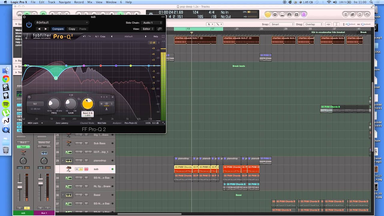Open the media browser icon
Image resolution: width=384 pixels, height=216 pixels.
pyautogui.click(x=367, y=14)
